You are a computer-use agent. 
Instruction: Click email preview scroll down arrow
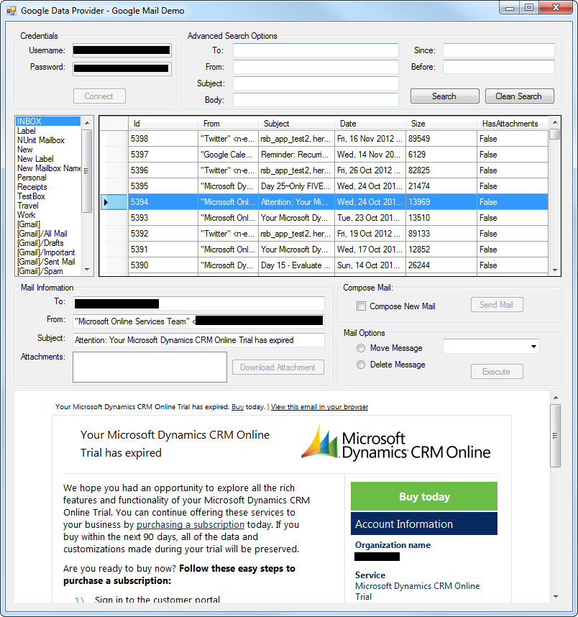[x=555, y=596]
